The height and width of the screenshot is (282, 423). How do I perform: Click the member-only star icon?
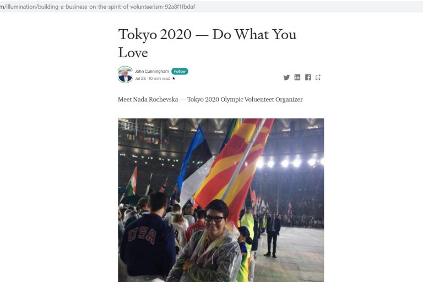click(x=173, y=79)
